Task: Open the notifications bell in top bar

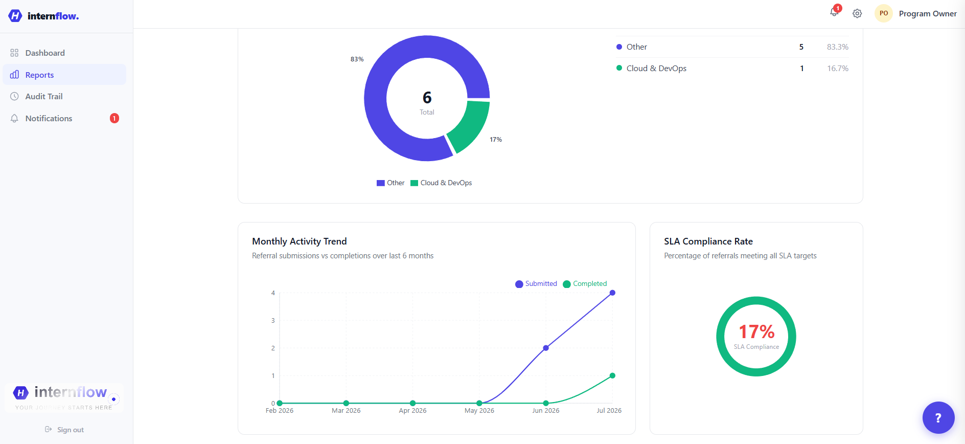Action: (834, 13)
